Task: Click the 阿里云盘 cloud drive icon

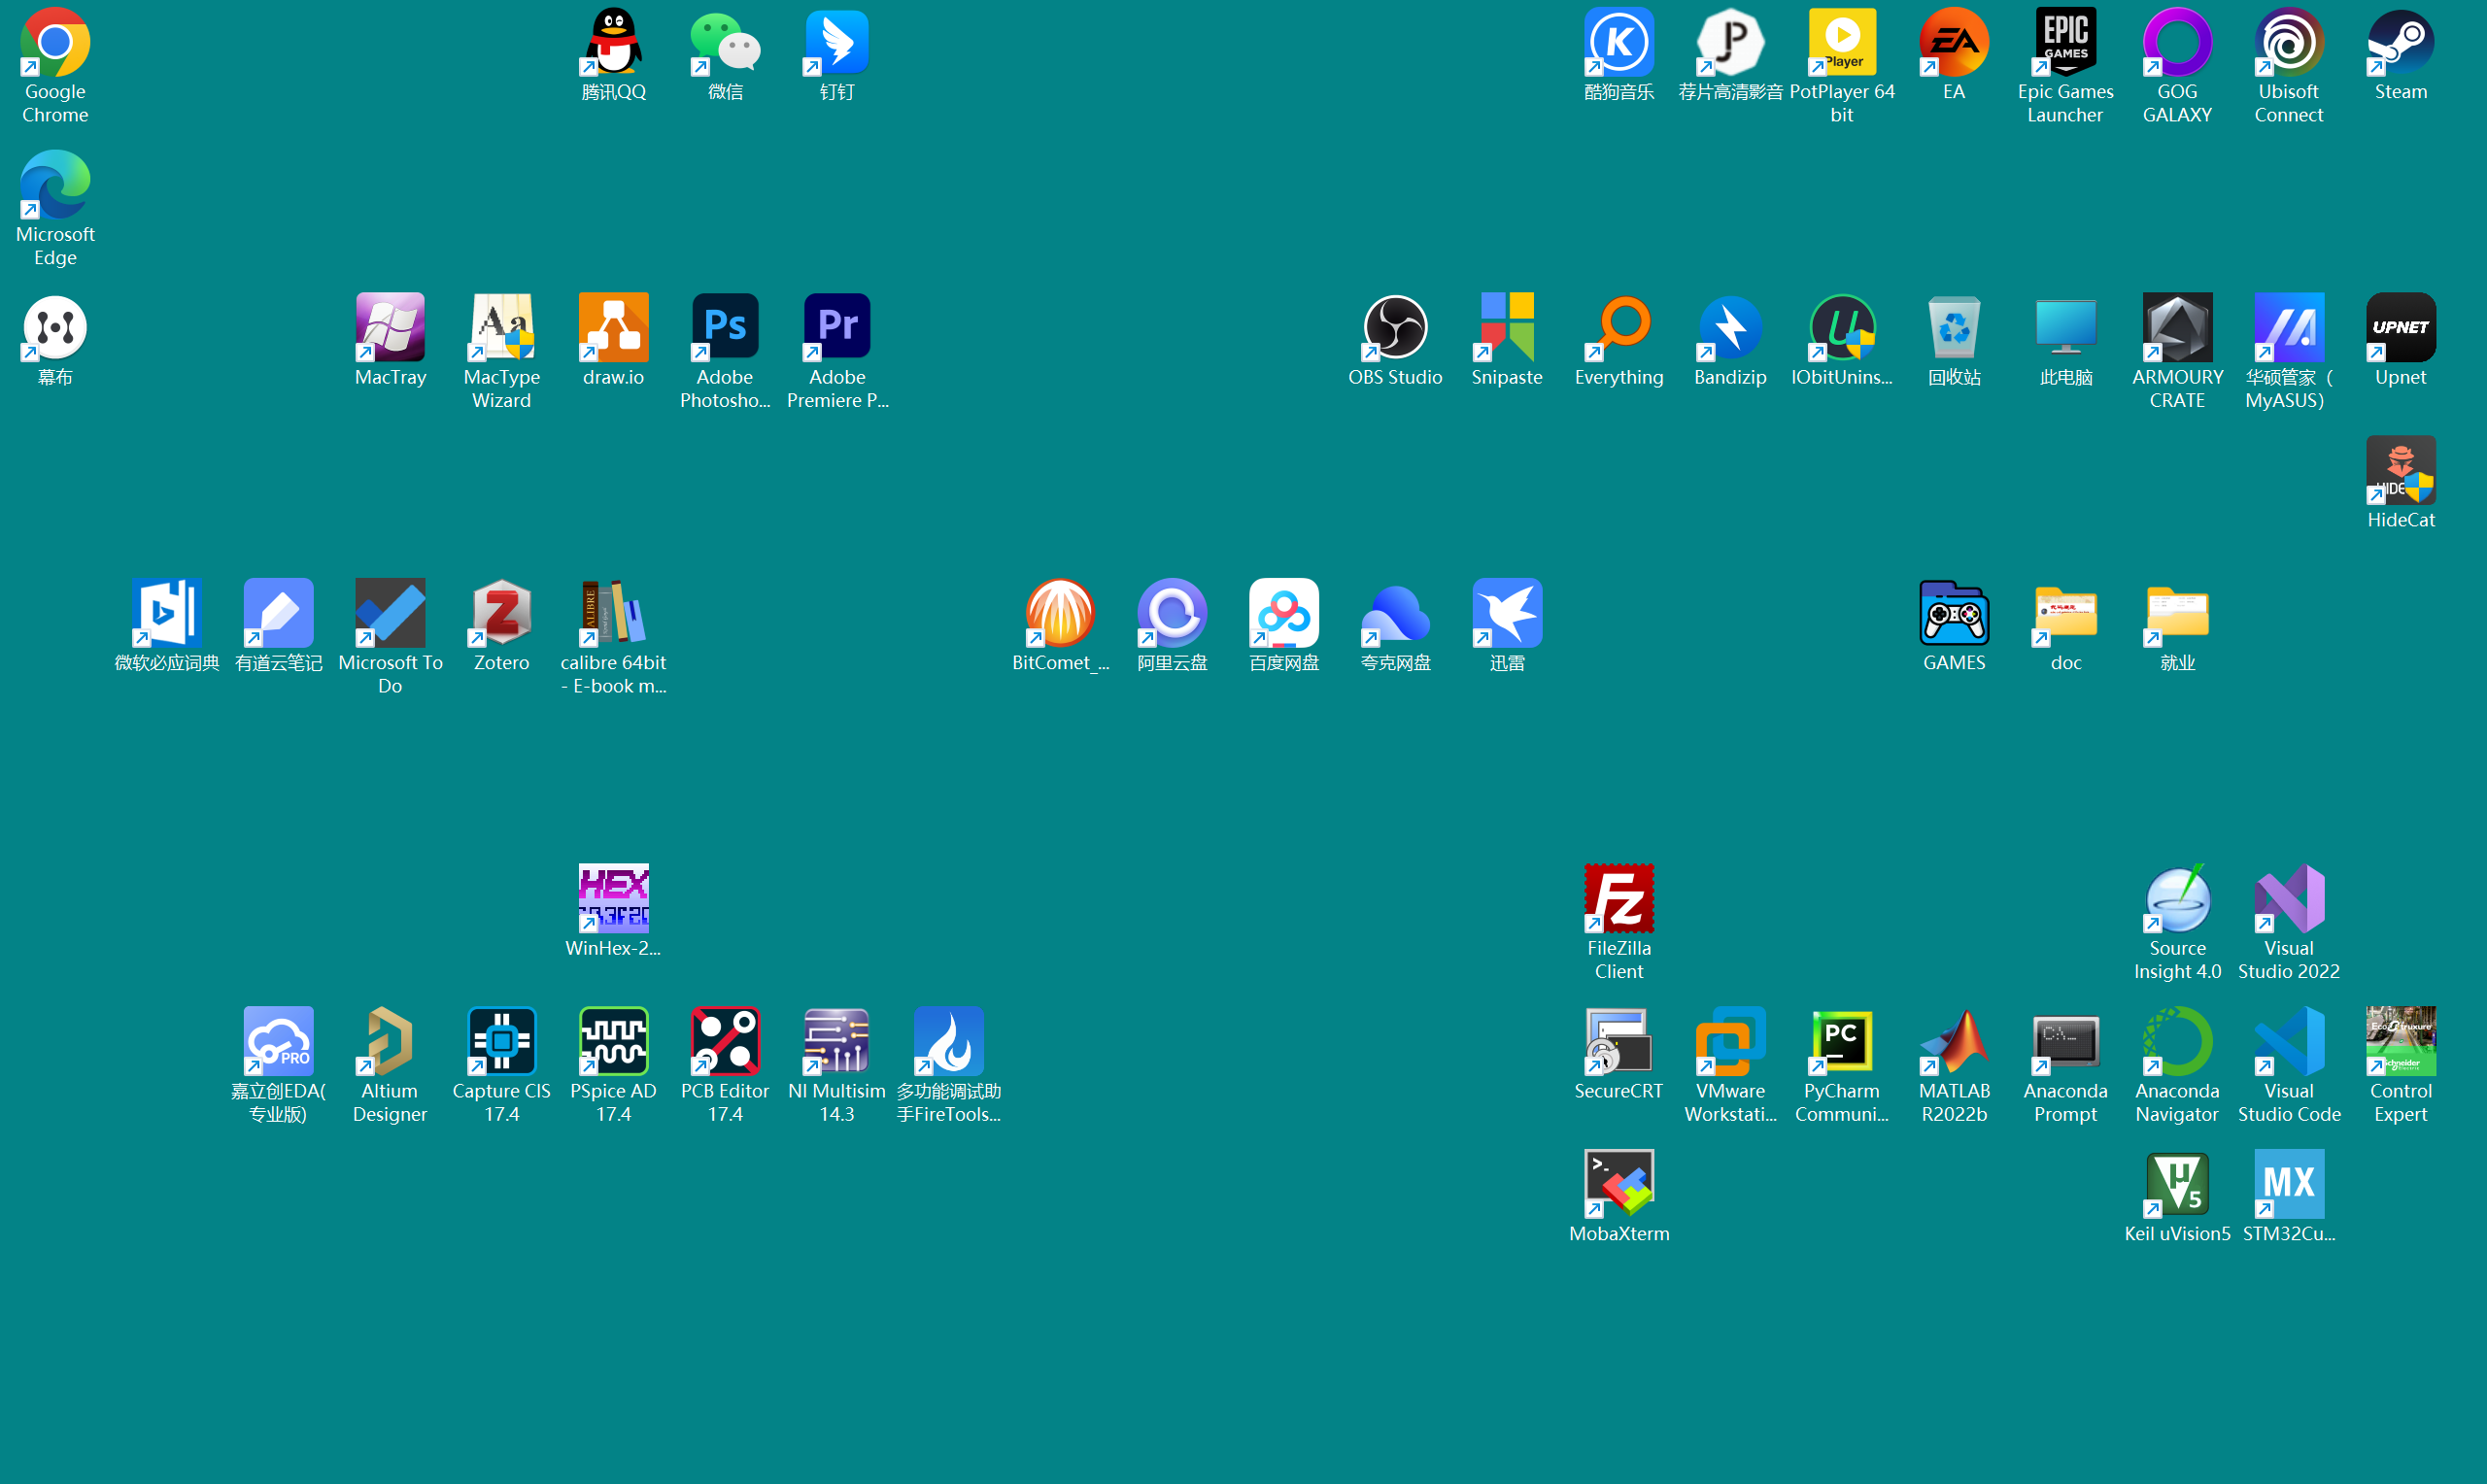Action: [1172, 613]
